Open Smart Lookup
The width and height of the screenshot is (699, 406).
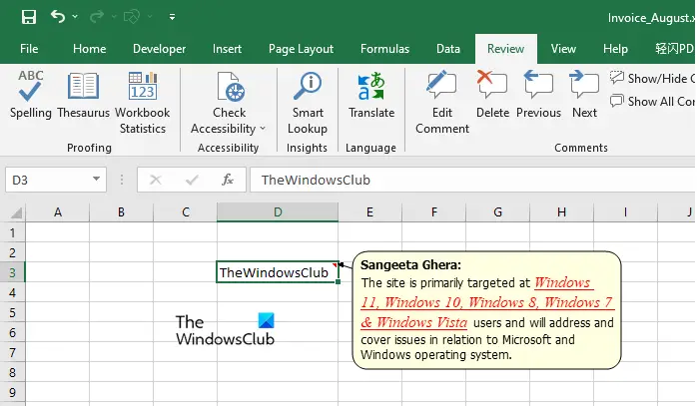click(x=308, y=103)
